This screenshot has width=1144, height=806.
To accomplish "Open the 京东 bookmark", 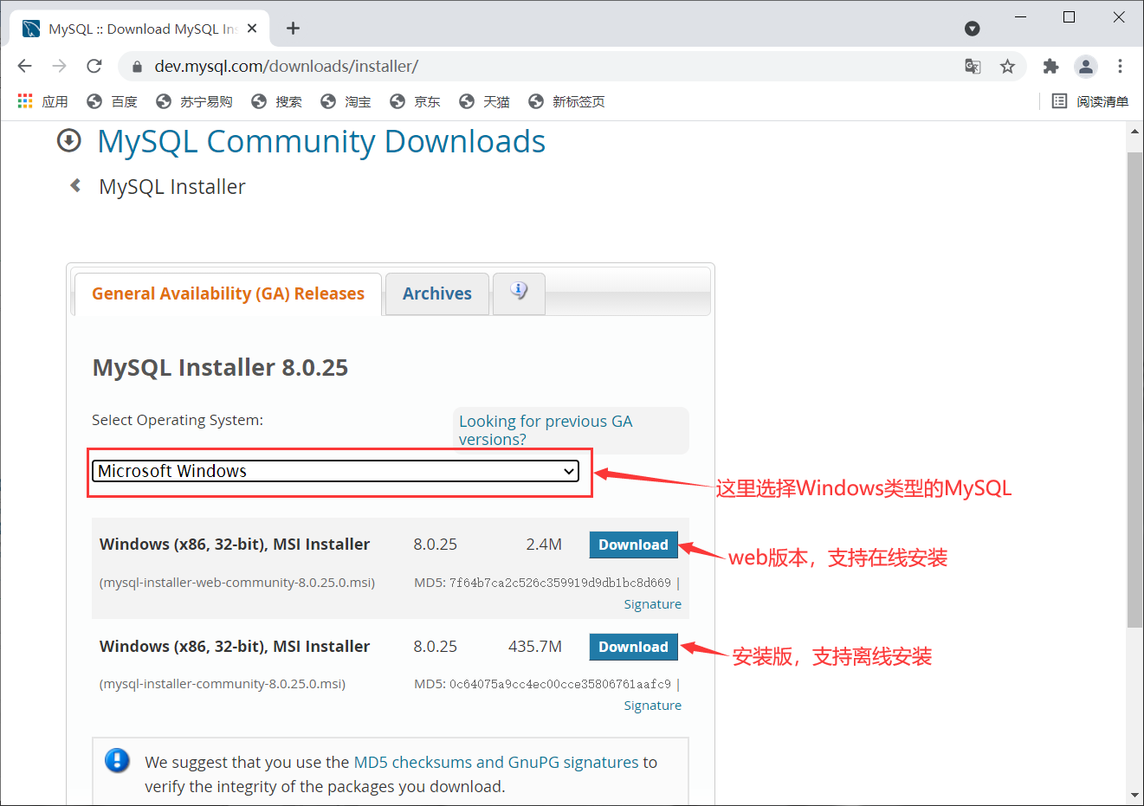I will click(x=415, y=101).
